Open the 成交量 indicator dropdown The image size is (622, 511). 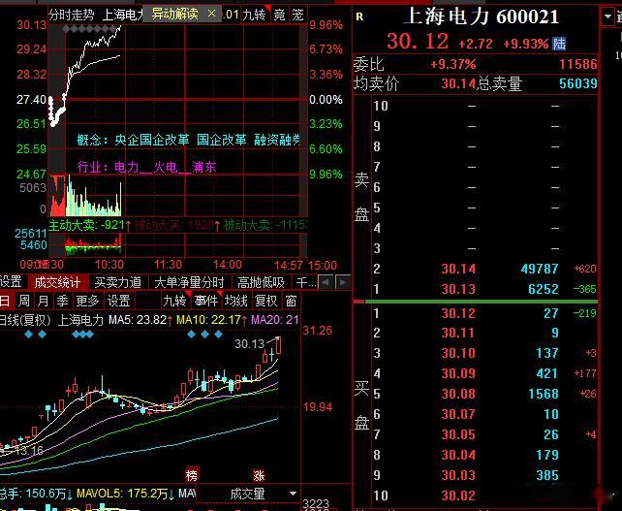(x=294, y=494)
